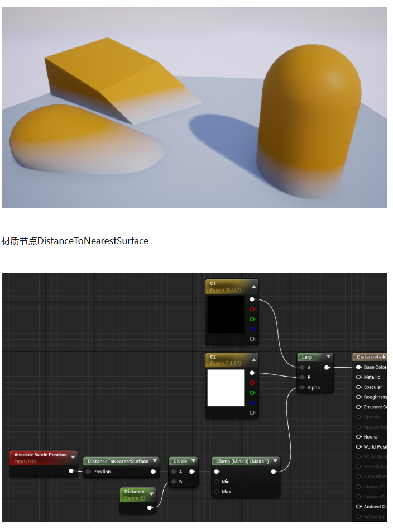Click the Lerp node output pin

point(327,368)
